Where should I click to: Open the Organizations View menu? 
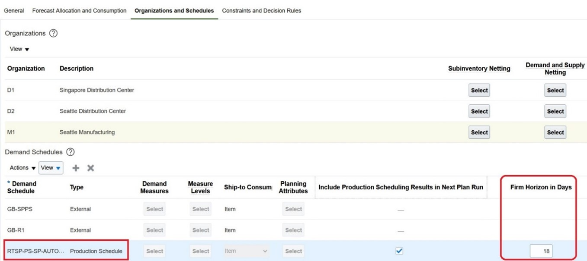pyautogui.click(x=19, y=49)
